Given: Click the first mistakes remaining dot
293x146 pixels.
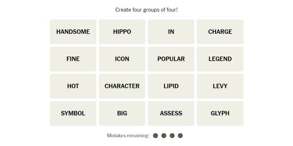Looking at the screenshot, I should click(x=155, y=136).
